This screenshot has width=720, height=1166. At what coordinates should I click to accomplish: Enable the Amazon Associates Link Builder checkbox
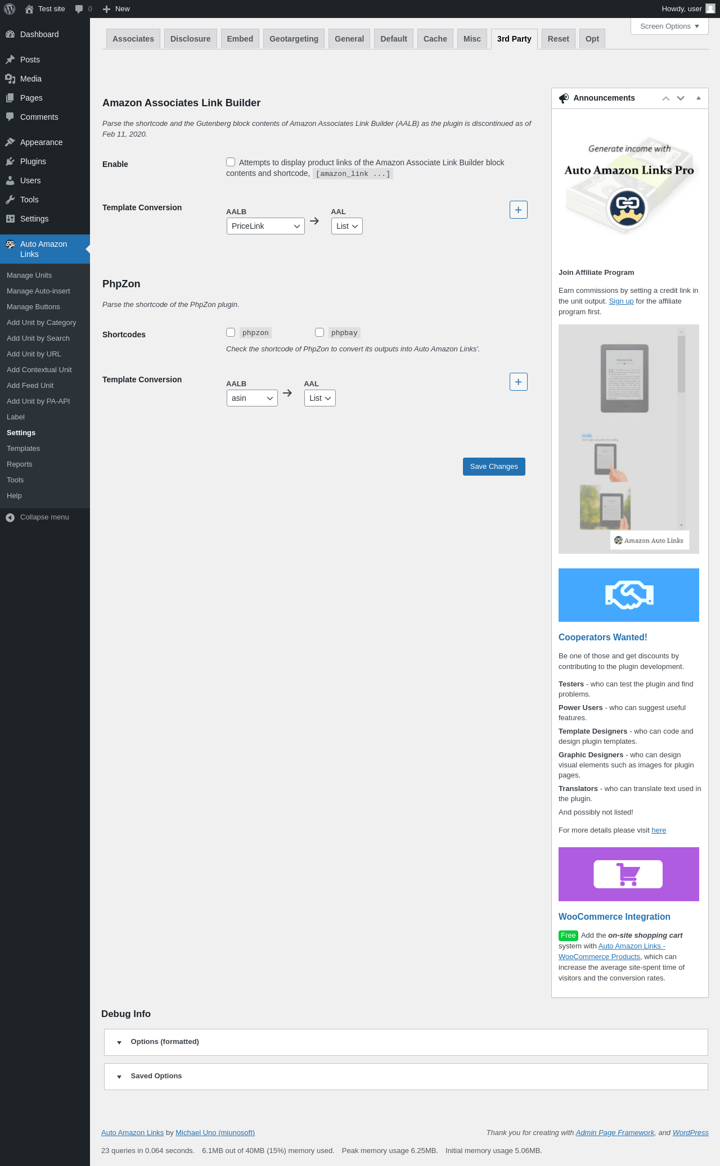231,162
